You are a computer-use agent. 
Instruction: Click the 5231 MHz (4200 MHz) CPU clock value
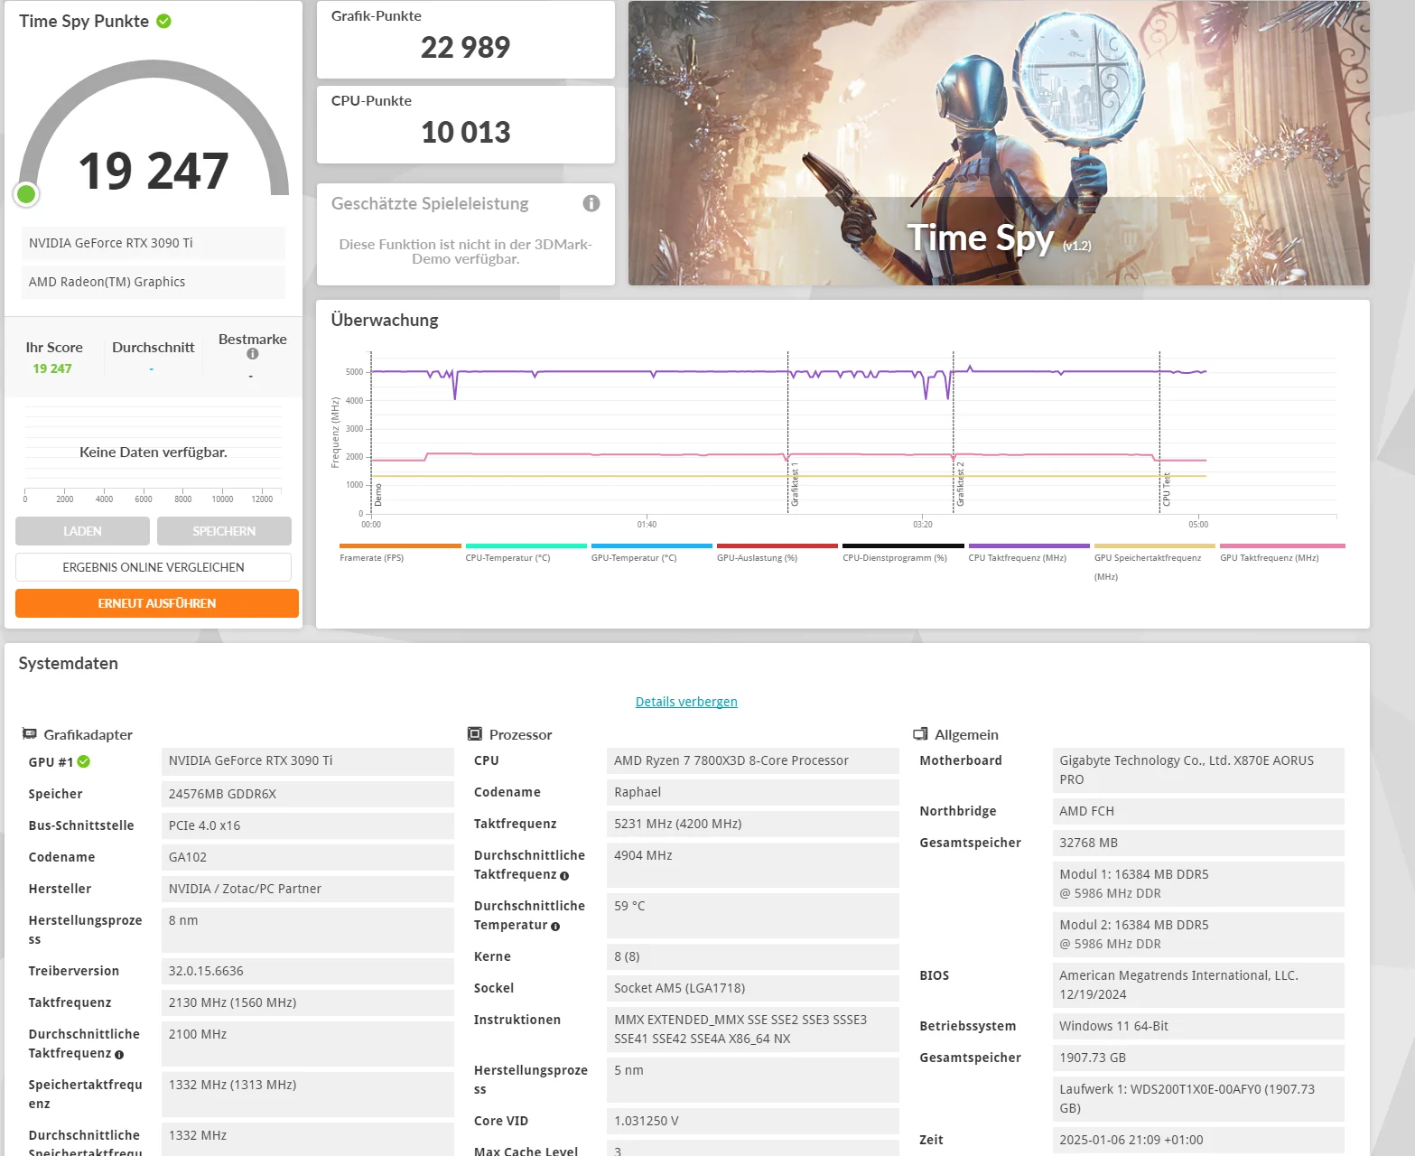tap(752, 824)
